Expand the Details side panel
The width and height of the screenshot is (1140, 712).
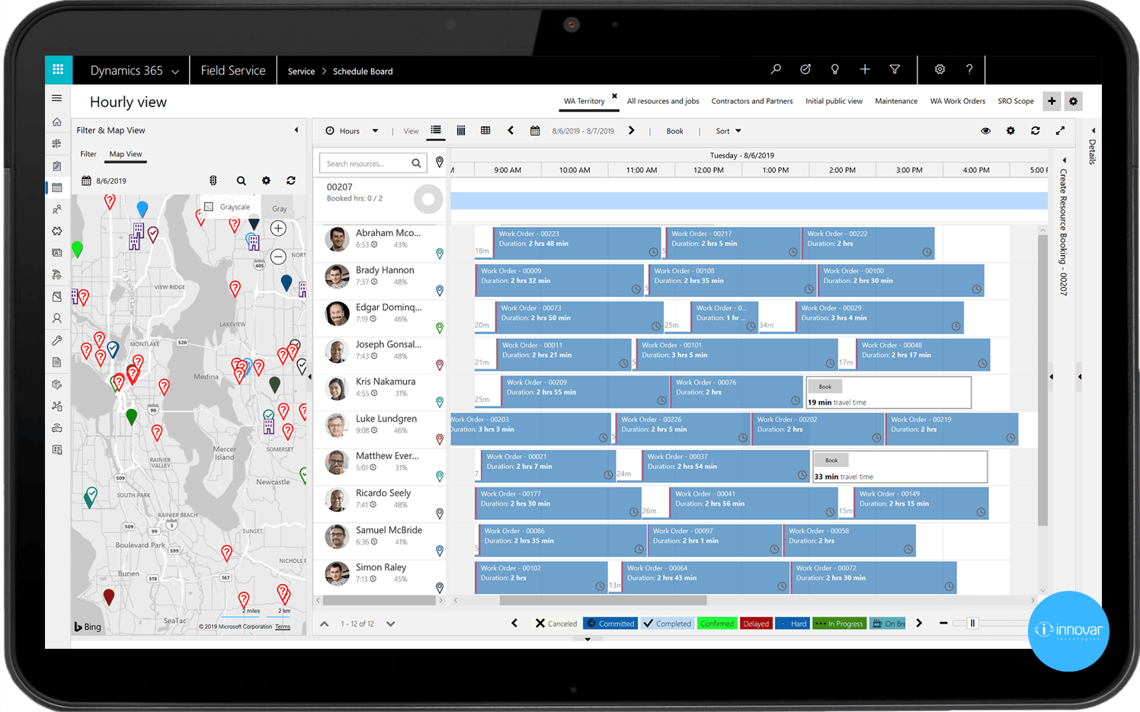coord(1092,130)
